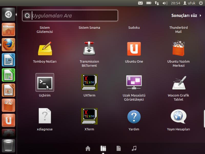The width and height of the screenshot is (205, 154).
Task: Open the Trash in launcher
Action: (x=8, y=146)
